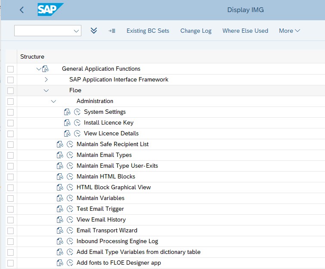Tick checkbox for SAP Application Interface Framework row

pyautogui.click(x=11, y=80)
